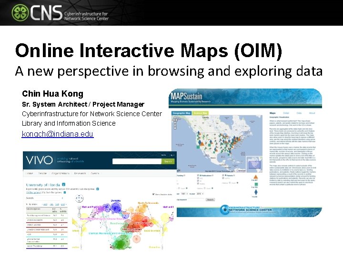Viewport: 343px width, 257px height.
Task: Select the Citations radio under Patents
Action: (230, 183)
